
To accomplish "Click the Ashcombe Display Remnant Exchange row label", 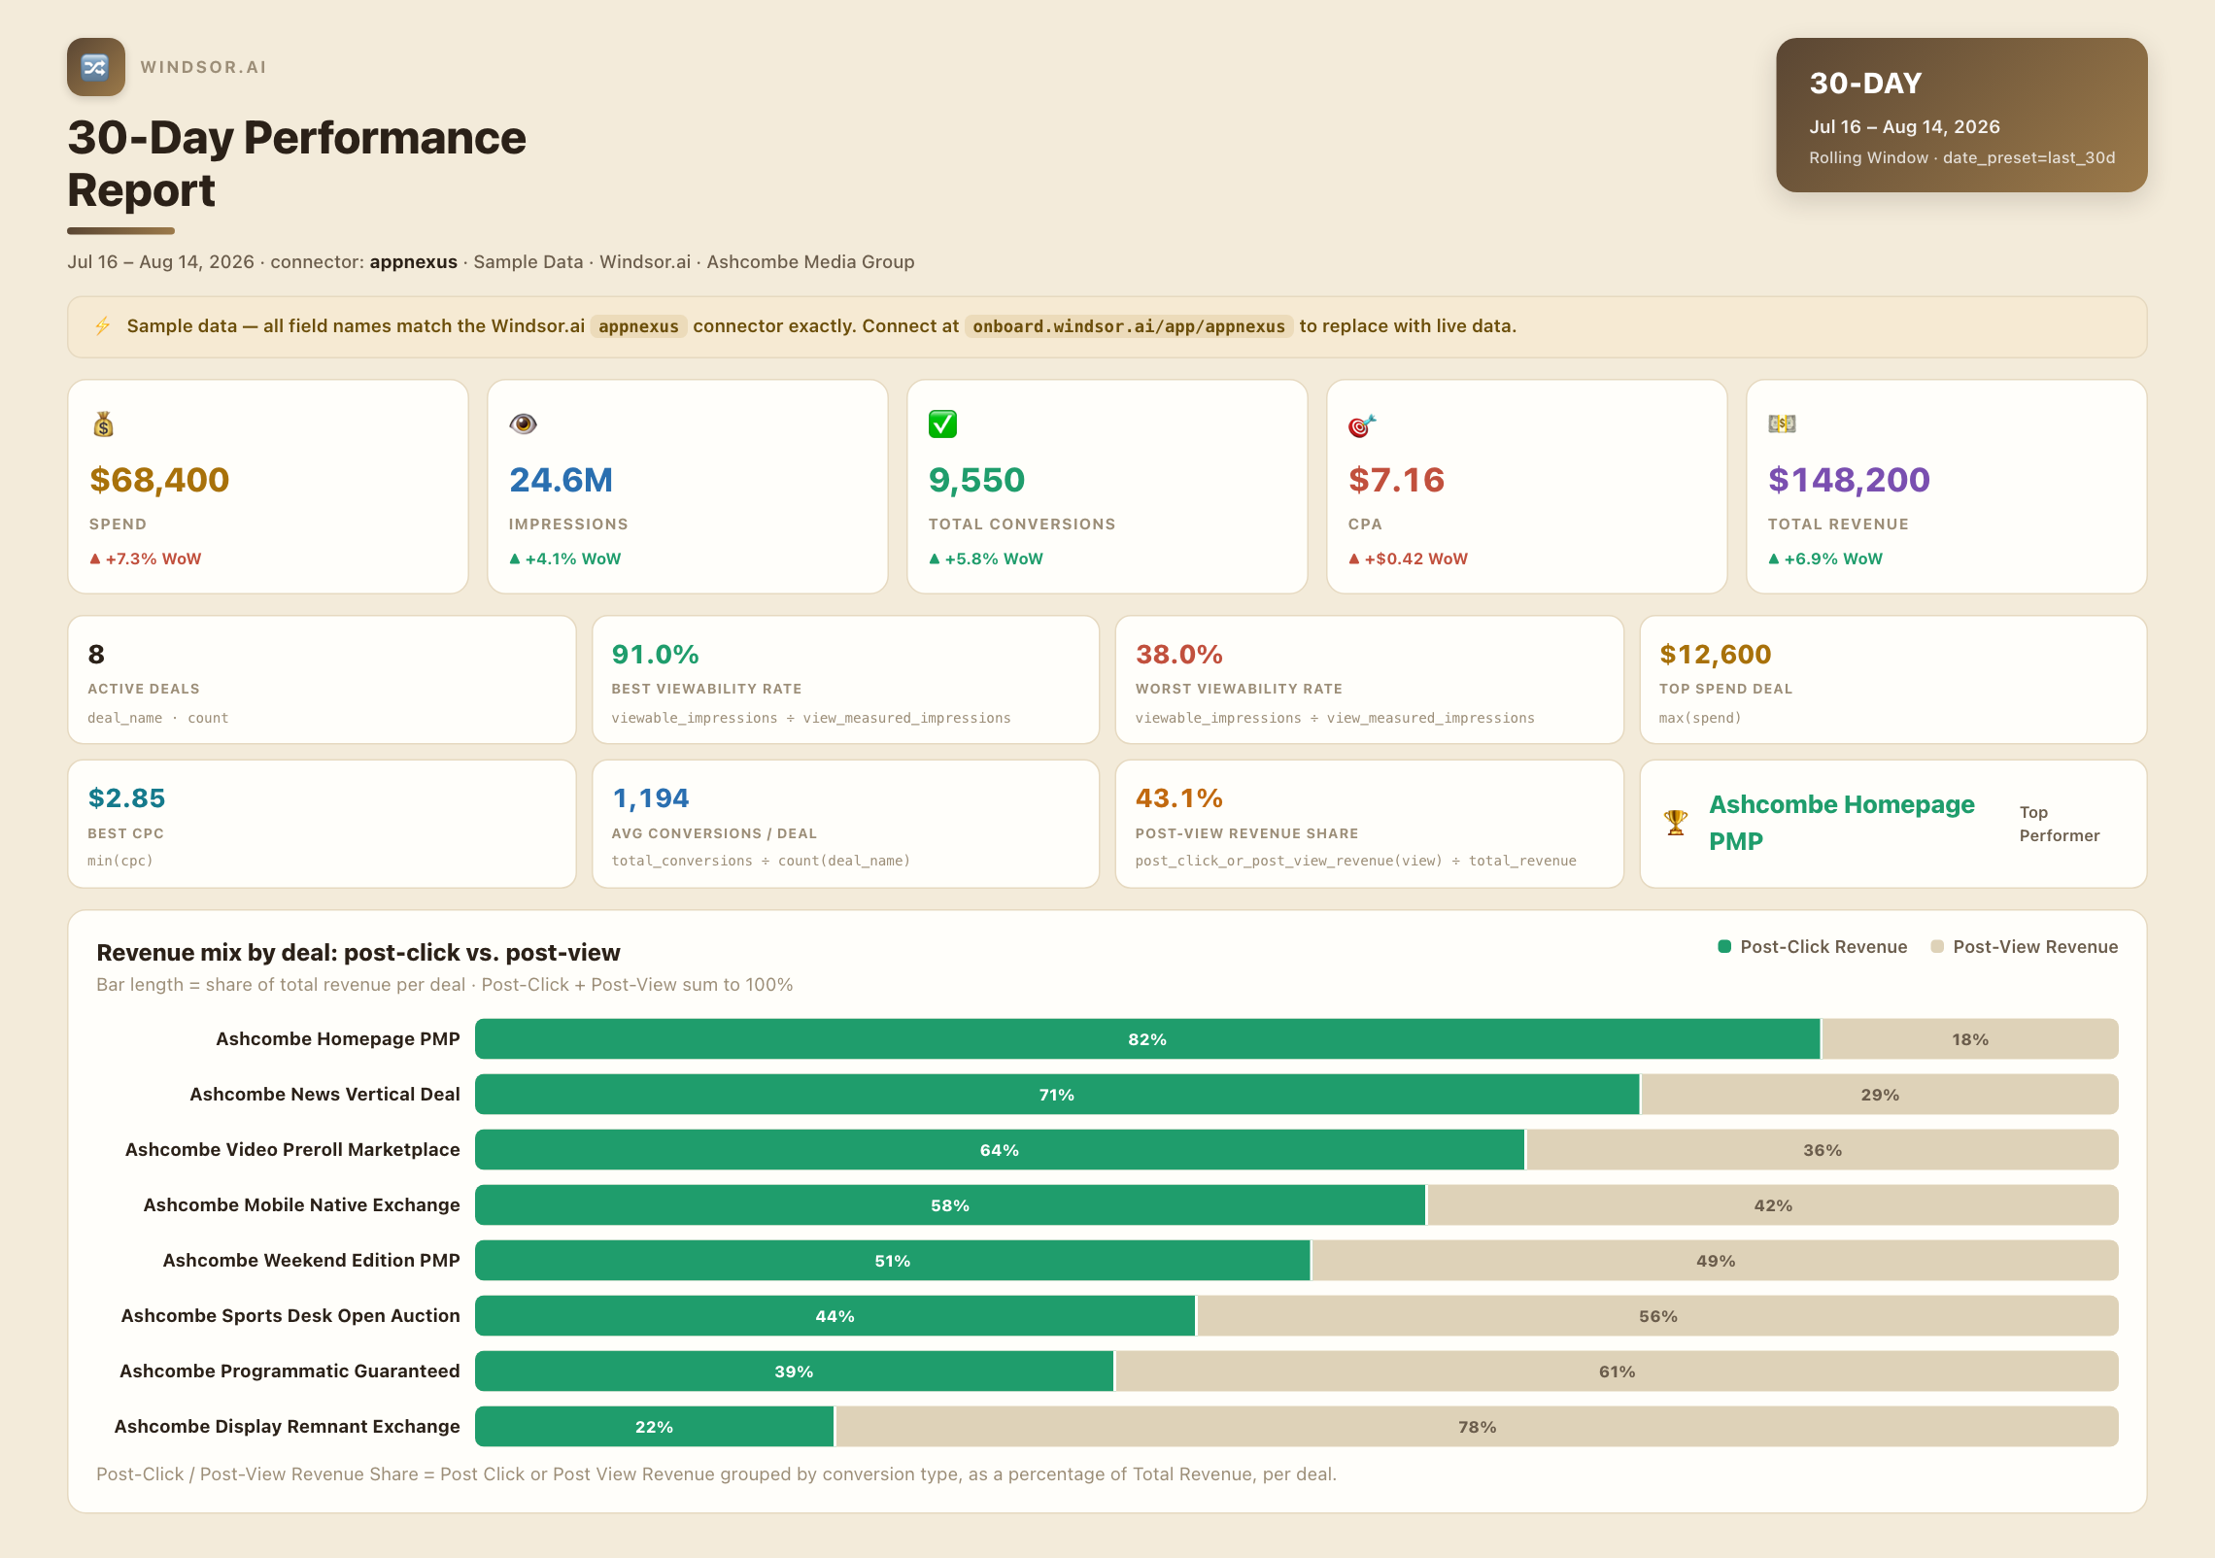I will (287, 1427).
